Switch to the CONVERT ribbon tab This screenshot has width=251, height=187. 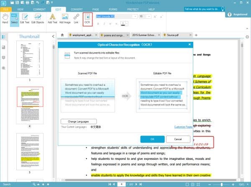[x=77, y=9]
